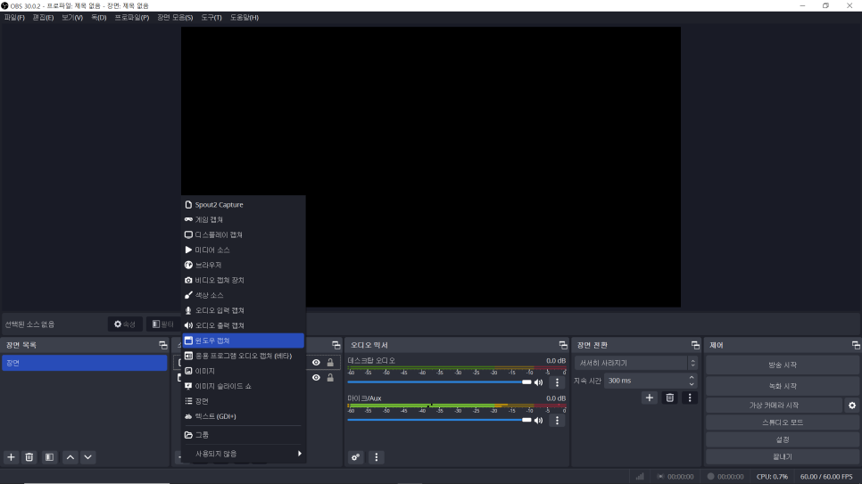The height and width of the screenshot is (484, 862).
Task: Open transition properties dots icon
Action: 690,398
